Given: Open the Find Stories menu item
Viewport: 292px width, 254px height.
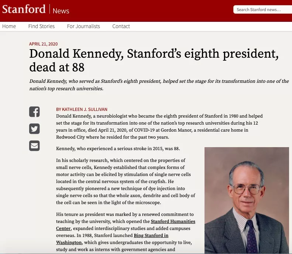Looking at the screenshot, I should coord(41,26).
